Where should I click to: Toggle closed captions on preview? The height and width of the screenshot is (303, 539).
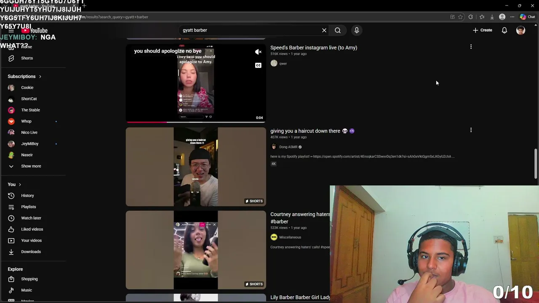258,65
